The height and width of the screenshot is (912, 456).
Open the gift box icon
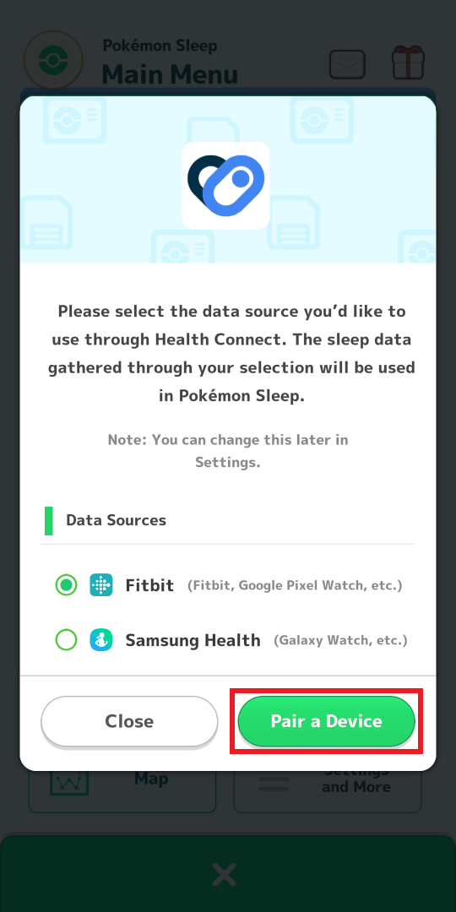point(409,62)
